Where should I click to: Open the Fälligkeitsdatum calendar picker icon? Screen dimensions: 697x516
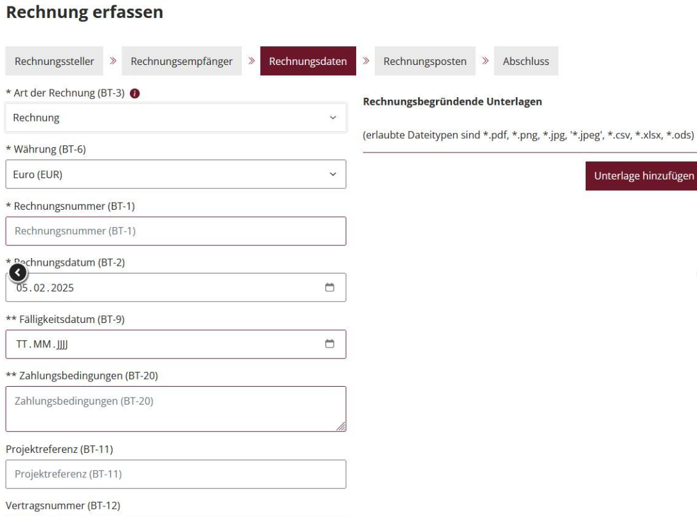[330, 344]
